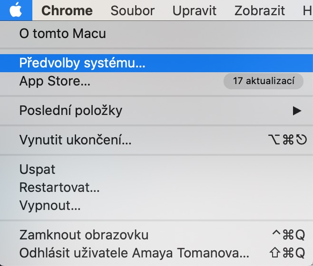313x266 pixels.
Task: Launch App Store from the menu
Action: 55,81
